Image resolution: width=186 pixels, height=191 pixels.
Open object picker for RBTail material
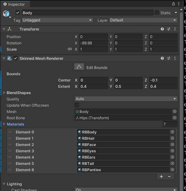(172, 163)
